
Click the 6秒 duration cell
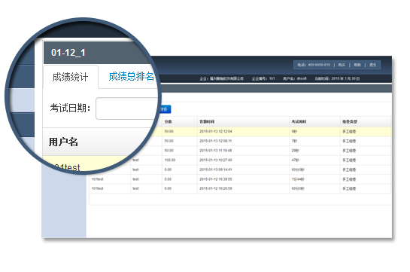294,131
